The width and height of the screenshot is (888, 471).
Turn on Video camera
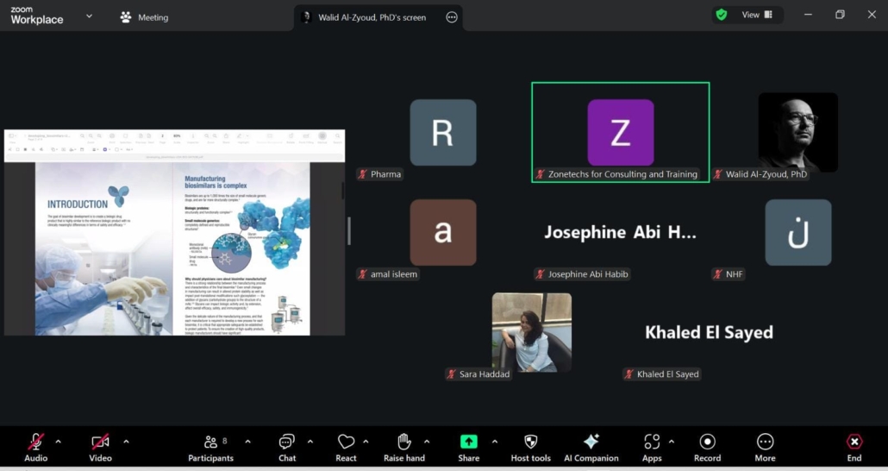tap(100, 447)
